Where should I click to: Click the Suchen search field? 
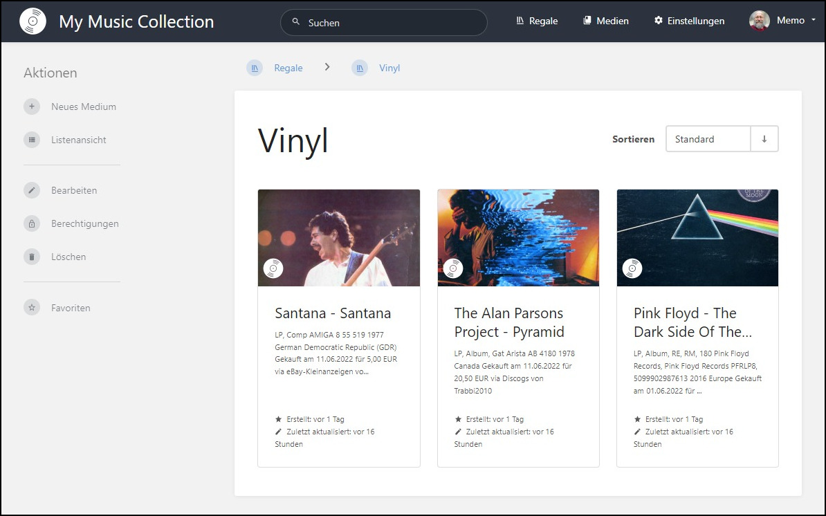pyautogui.click(x=384, y=22)
